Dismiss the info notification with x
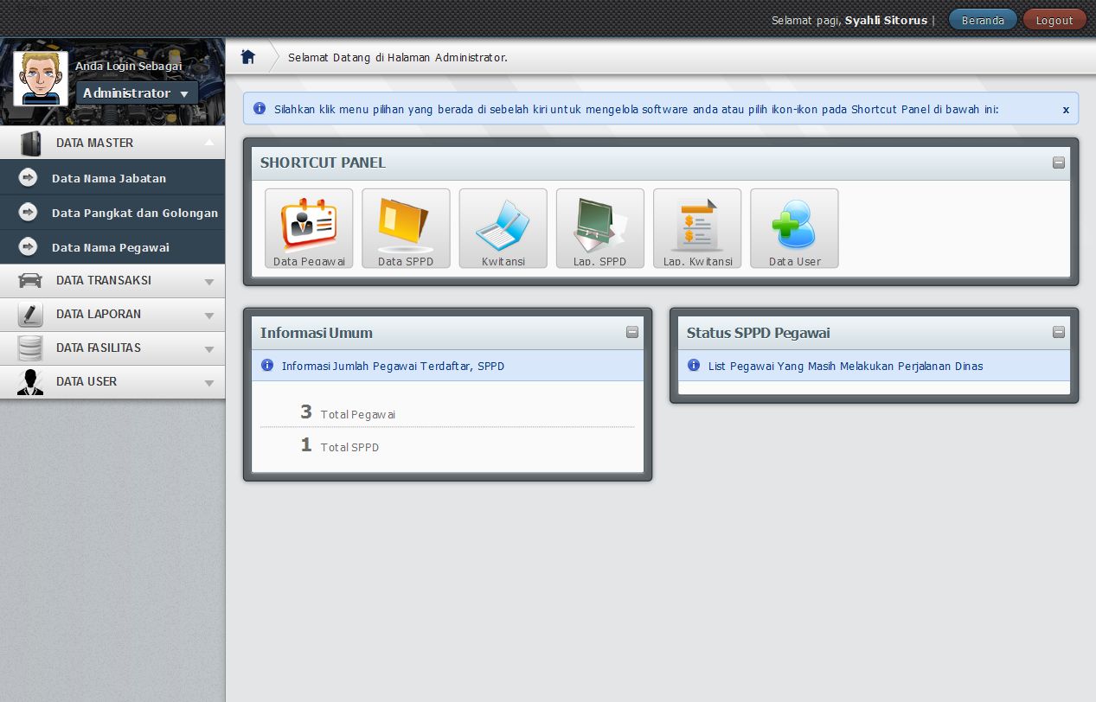This screenshot has height=702, width=1096. (x=1066, y=110)
